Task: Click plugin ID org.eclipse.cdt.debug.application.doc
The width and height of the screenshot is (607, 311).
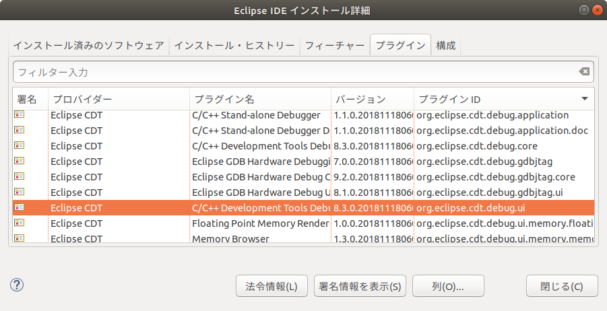Action: [502, 131]
